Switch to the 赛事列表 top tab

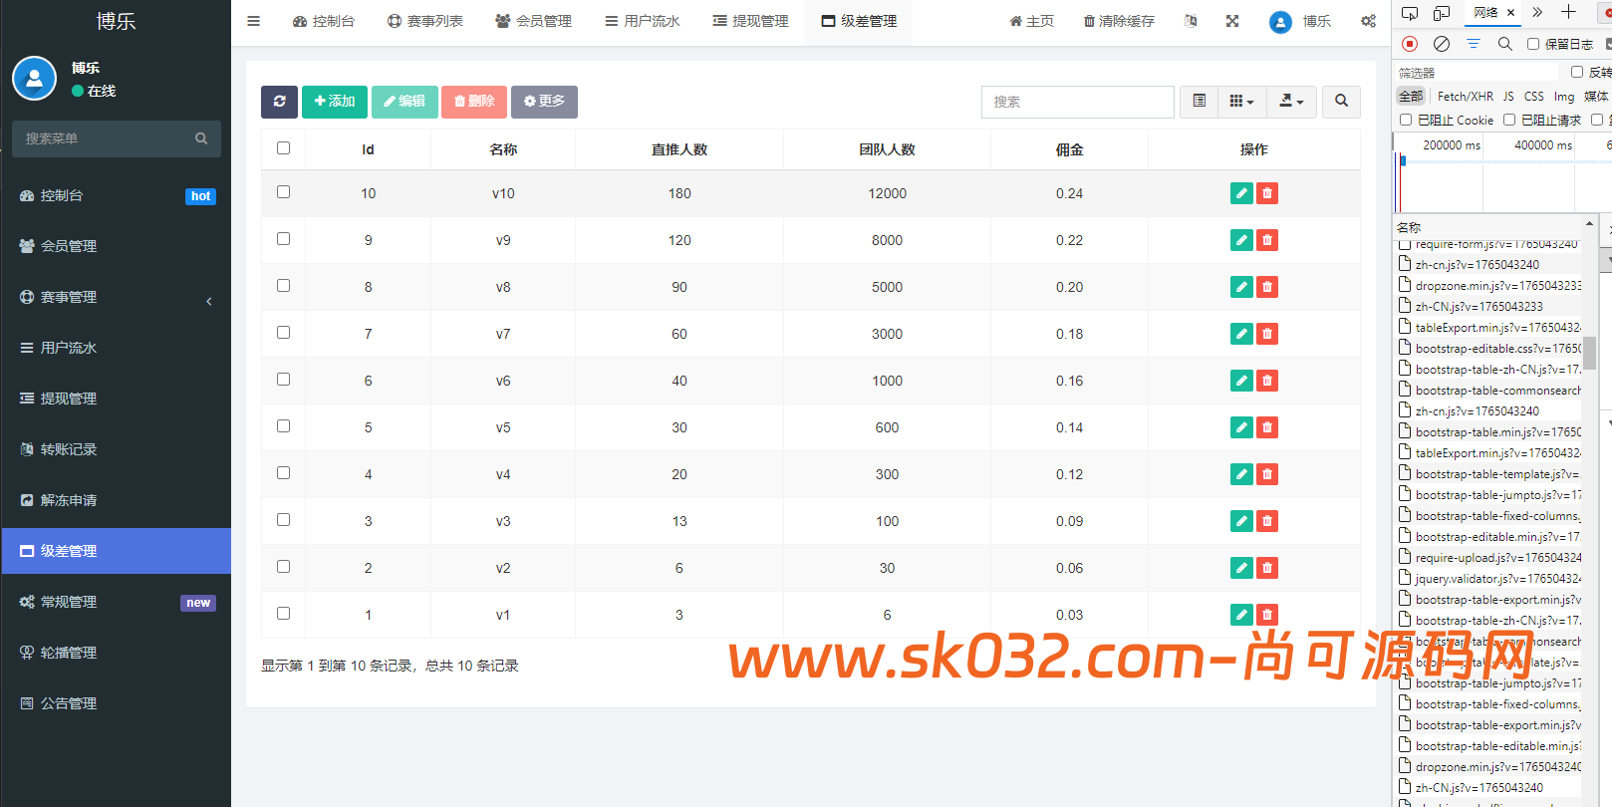425,21
